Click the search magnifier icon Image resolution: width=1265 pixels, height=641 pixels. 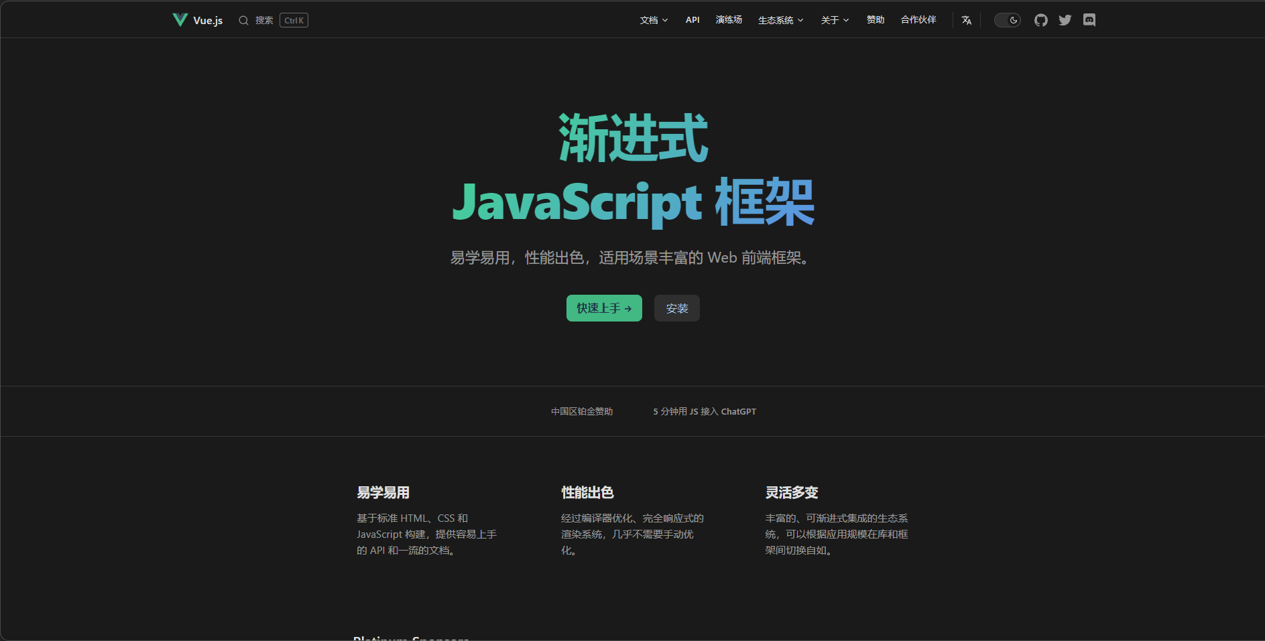click(x=243, y=20)
